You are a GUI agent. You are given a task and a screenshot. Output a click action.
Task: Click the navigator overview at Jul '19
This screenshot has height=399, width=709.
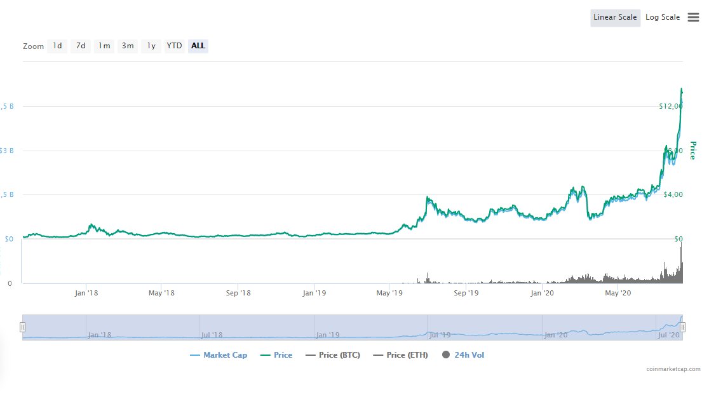(440, 335)
